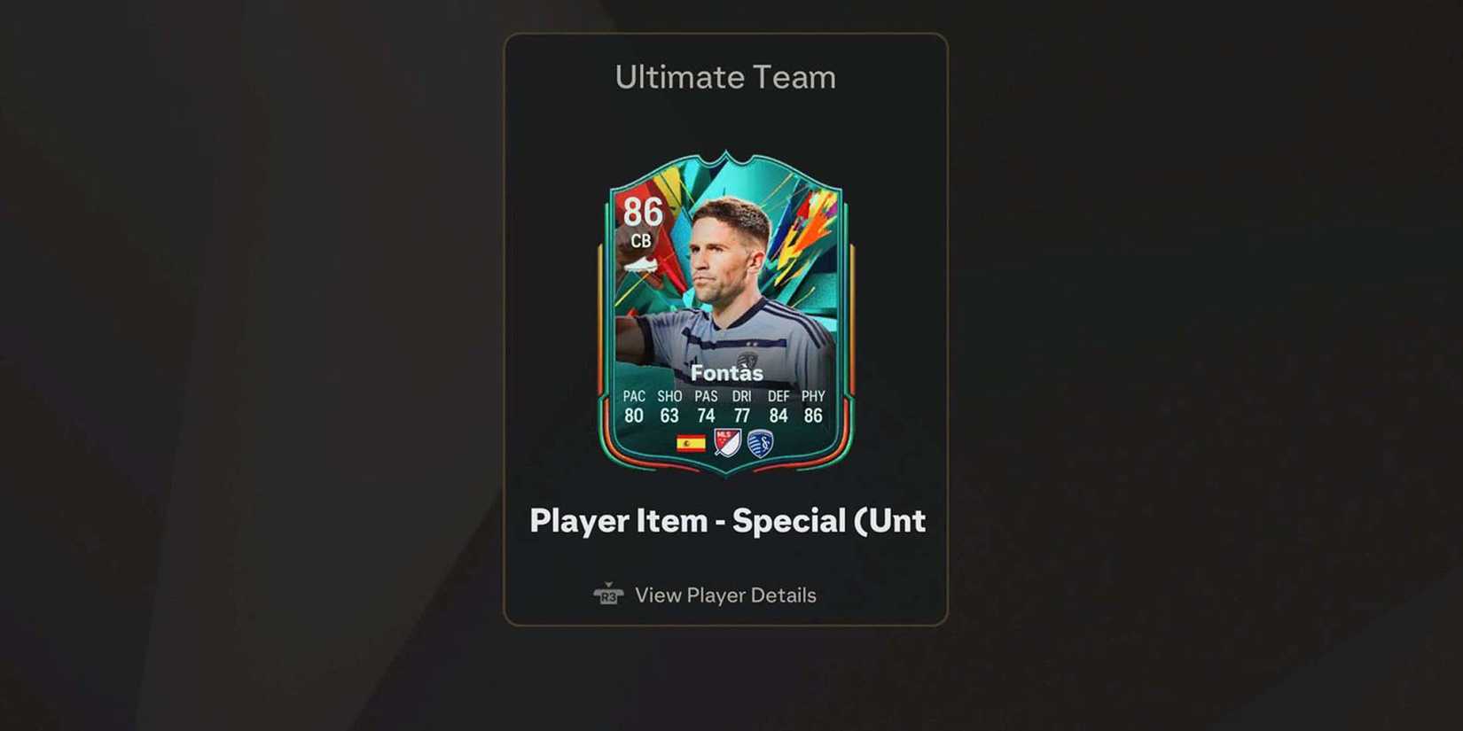1463x731 pixels.
Task: Click the white boot icon under CB
Action: (x=640, y=264)
